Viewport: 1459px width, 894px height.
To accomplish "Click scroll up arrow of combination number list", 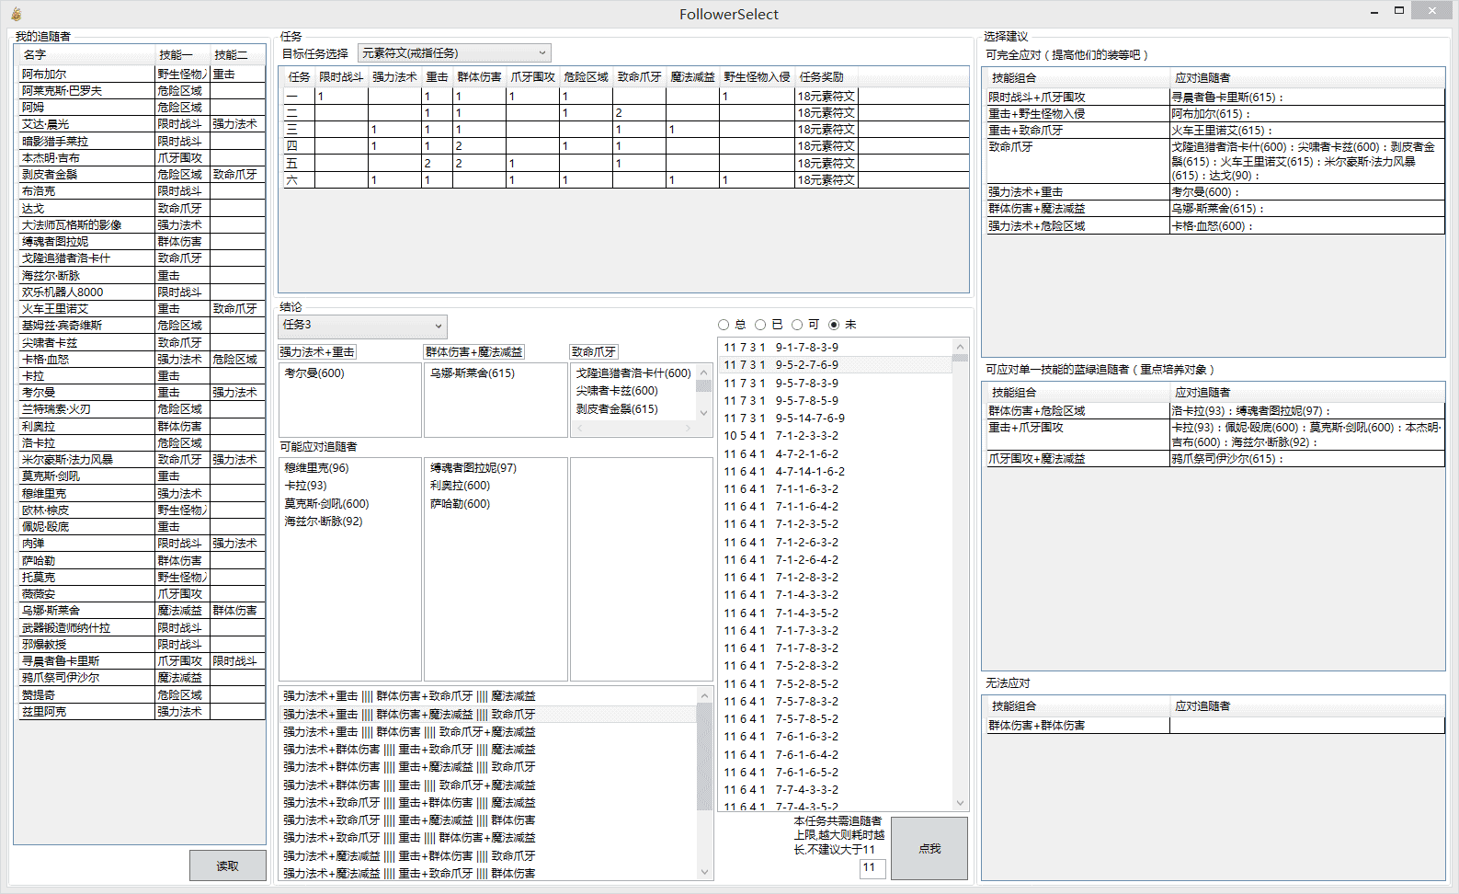I will coord(960,347).
